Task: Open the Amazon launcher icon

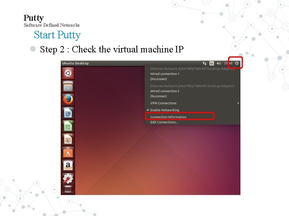Action: coord(68,166)
